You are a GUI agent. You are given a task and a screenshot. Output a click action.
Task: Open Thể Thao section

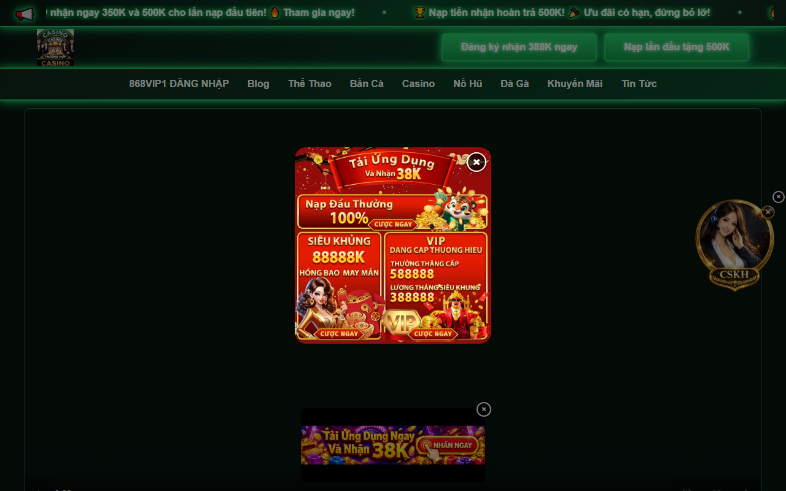(x=310, y=83)
